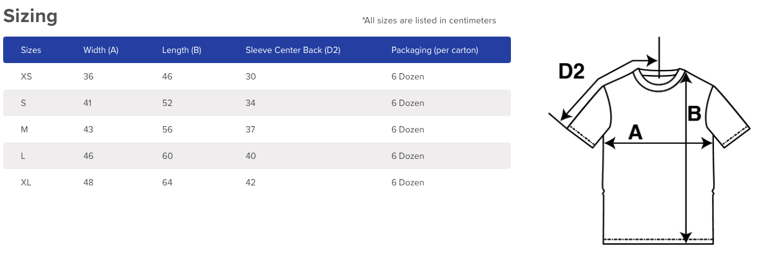
Task: Click the centimeters note above table
Action: (x=429, y=20)
